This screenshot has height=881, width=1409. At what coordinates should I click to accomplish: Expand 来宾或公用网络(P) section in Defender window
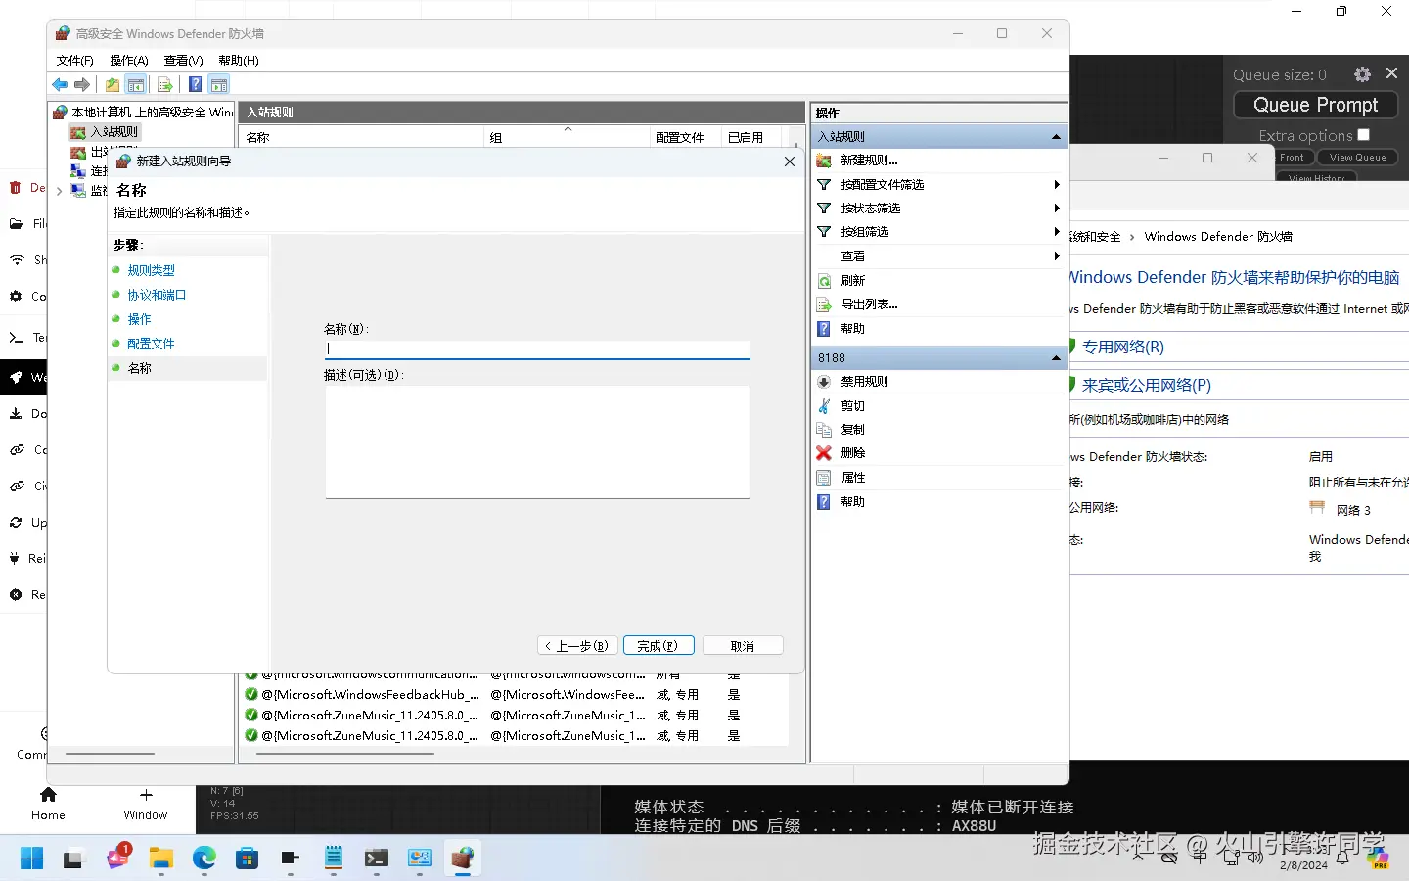pyautogui.click(x=1147, y=385)
